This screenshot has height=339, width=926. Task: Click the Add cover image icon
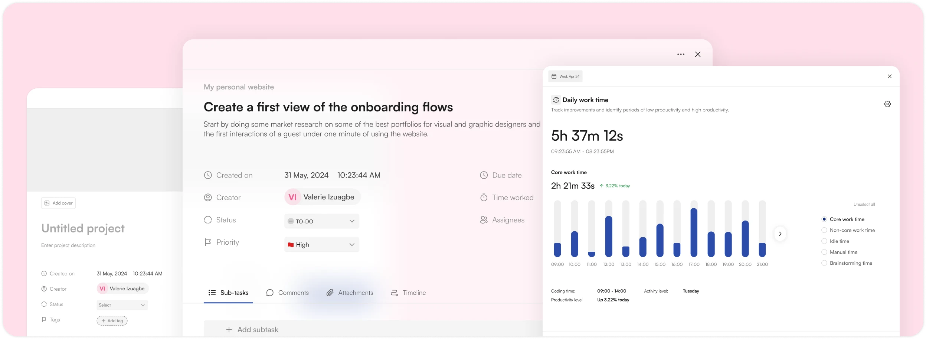(47, 203)
